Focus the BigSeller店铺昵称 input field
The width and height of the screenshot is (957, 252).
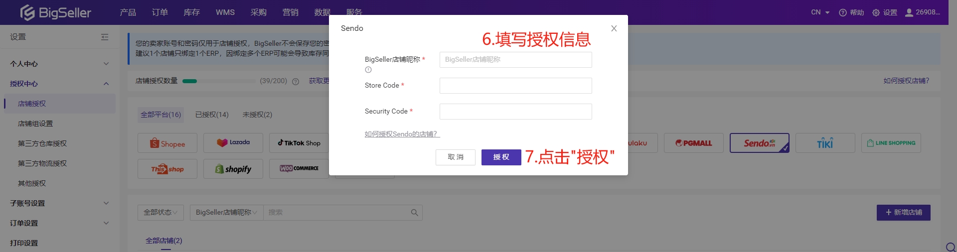point(516,60)
